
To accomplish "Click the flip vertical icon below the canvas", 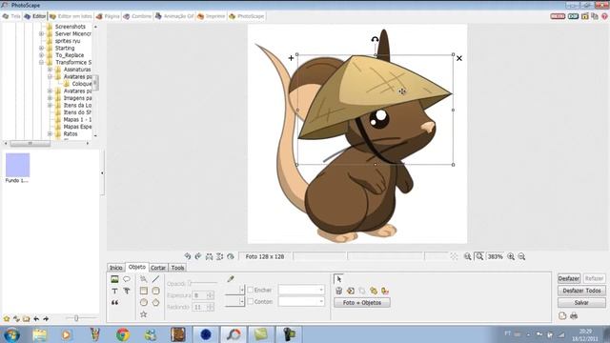I will coord(220,256).
